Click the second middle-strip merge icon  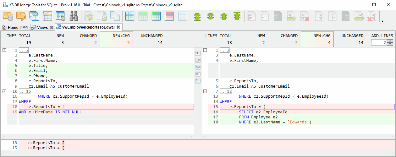tap(198, 60)
